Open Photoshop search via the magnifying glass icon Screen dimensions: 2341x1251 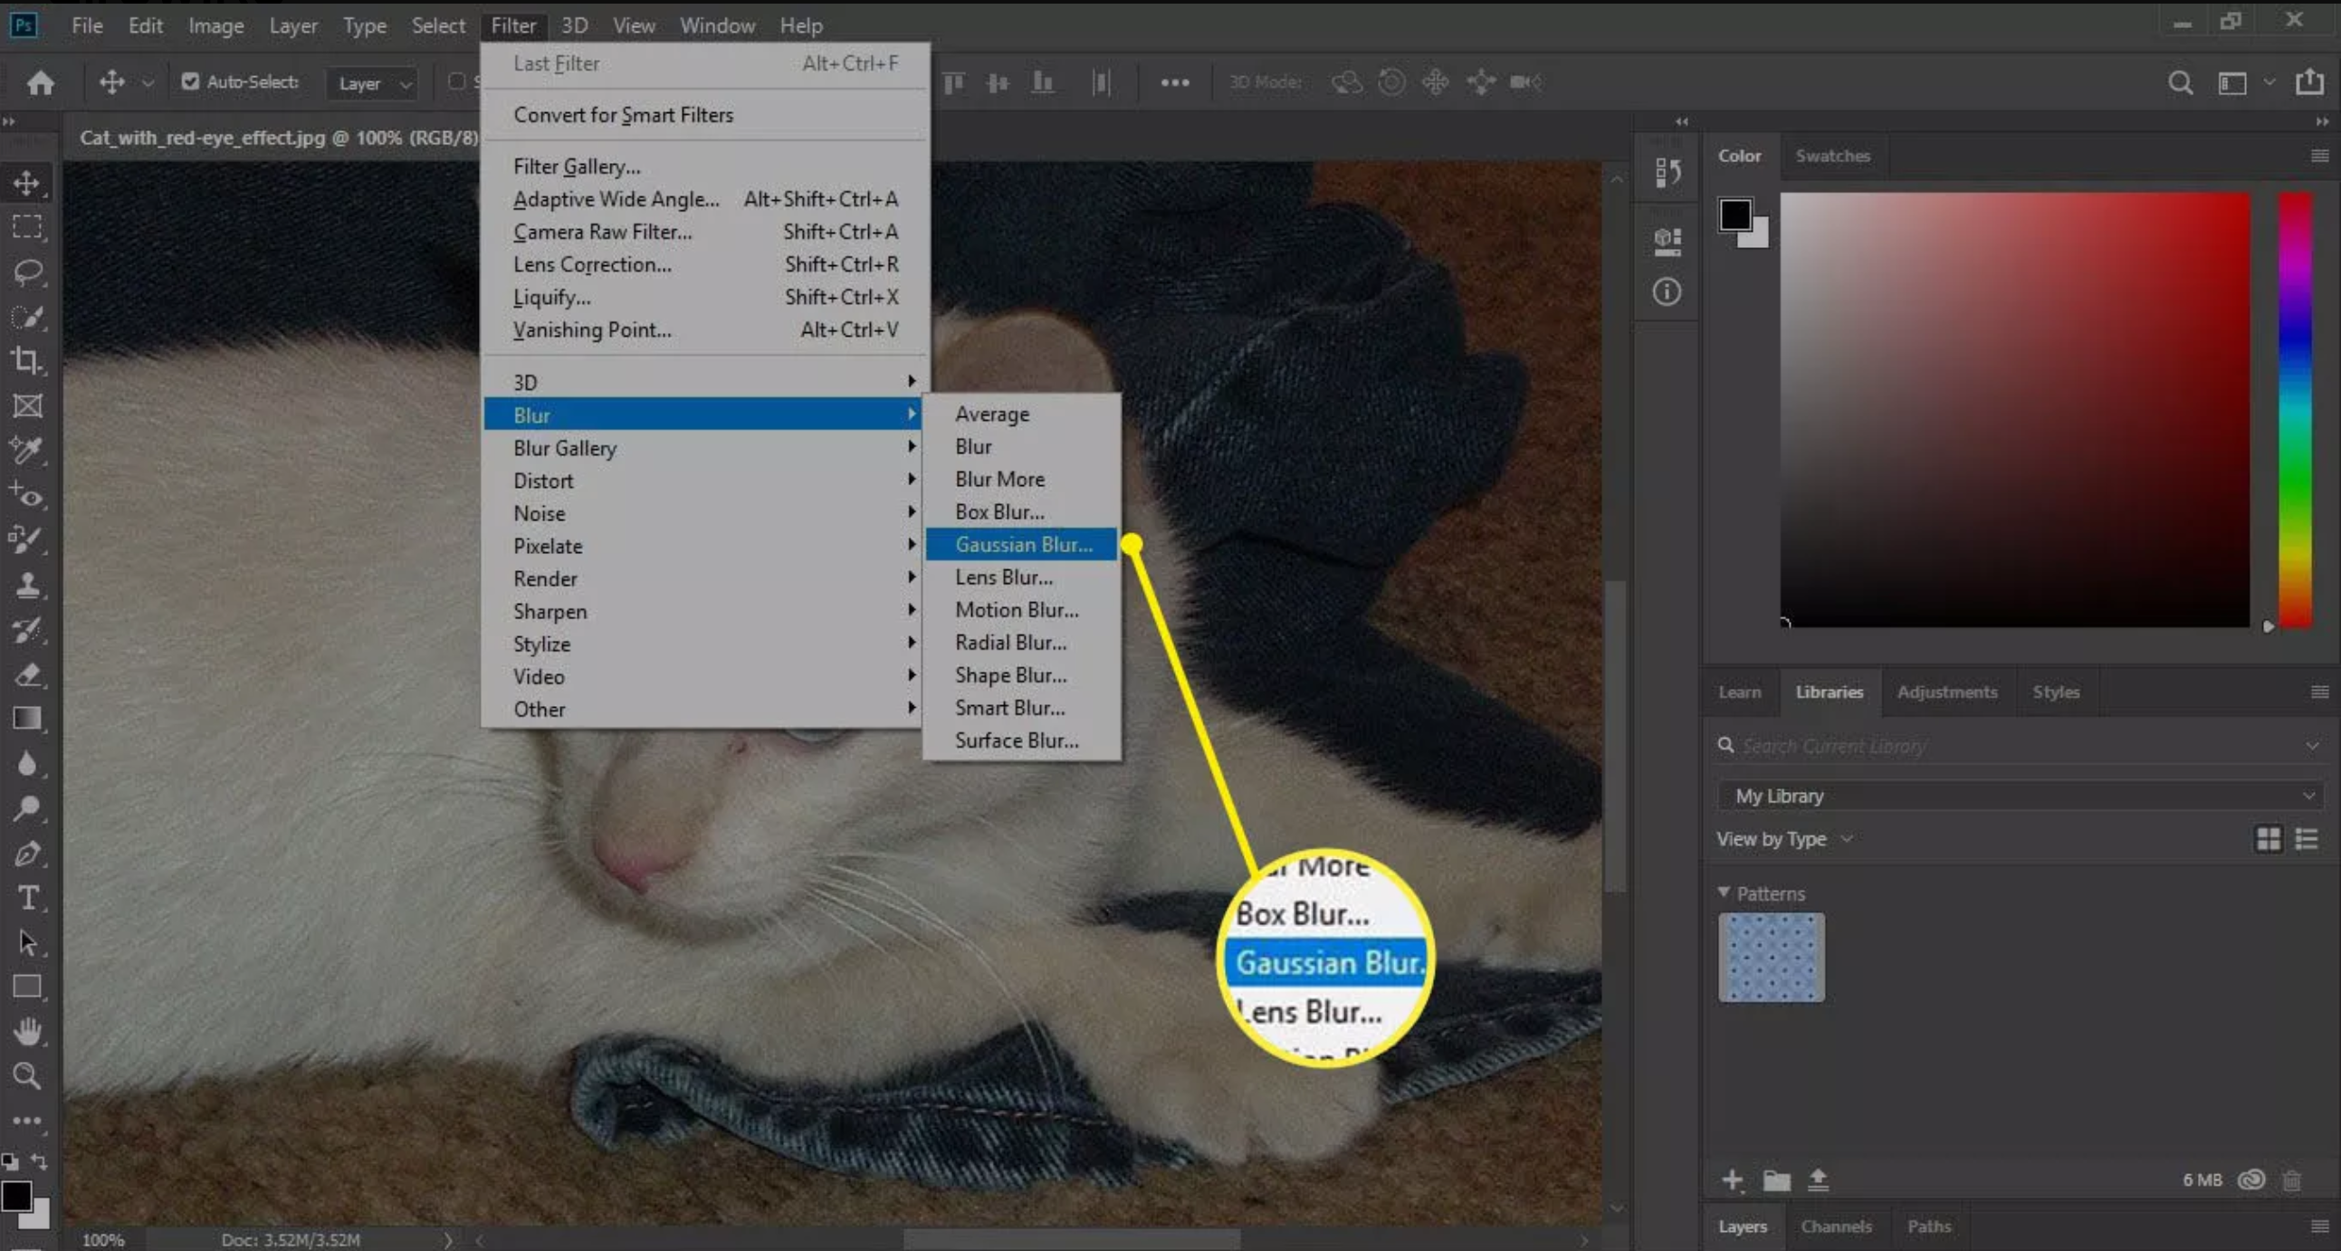[x=2180, y=82]
